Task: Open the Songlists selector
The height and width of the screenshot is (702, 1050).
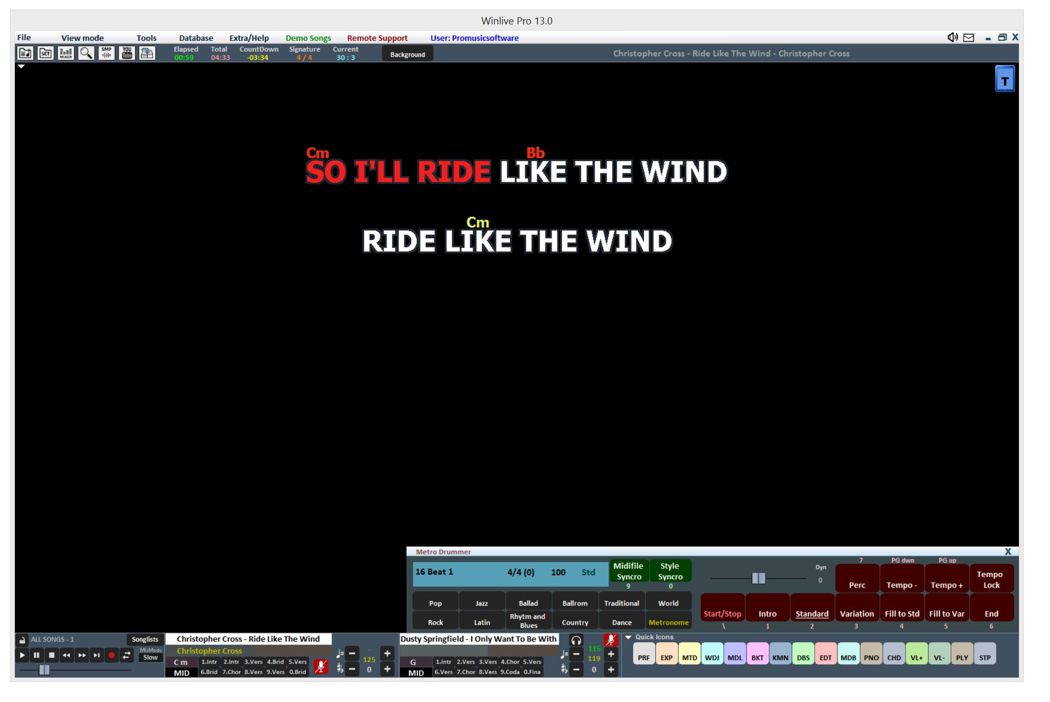Action: click(145, 639)
